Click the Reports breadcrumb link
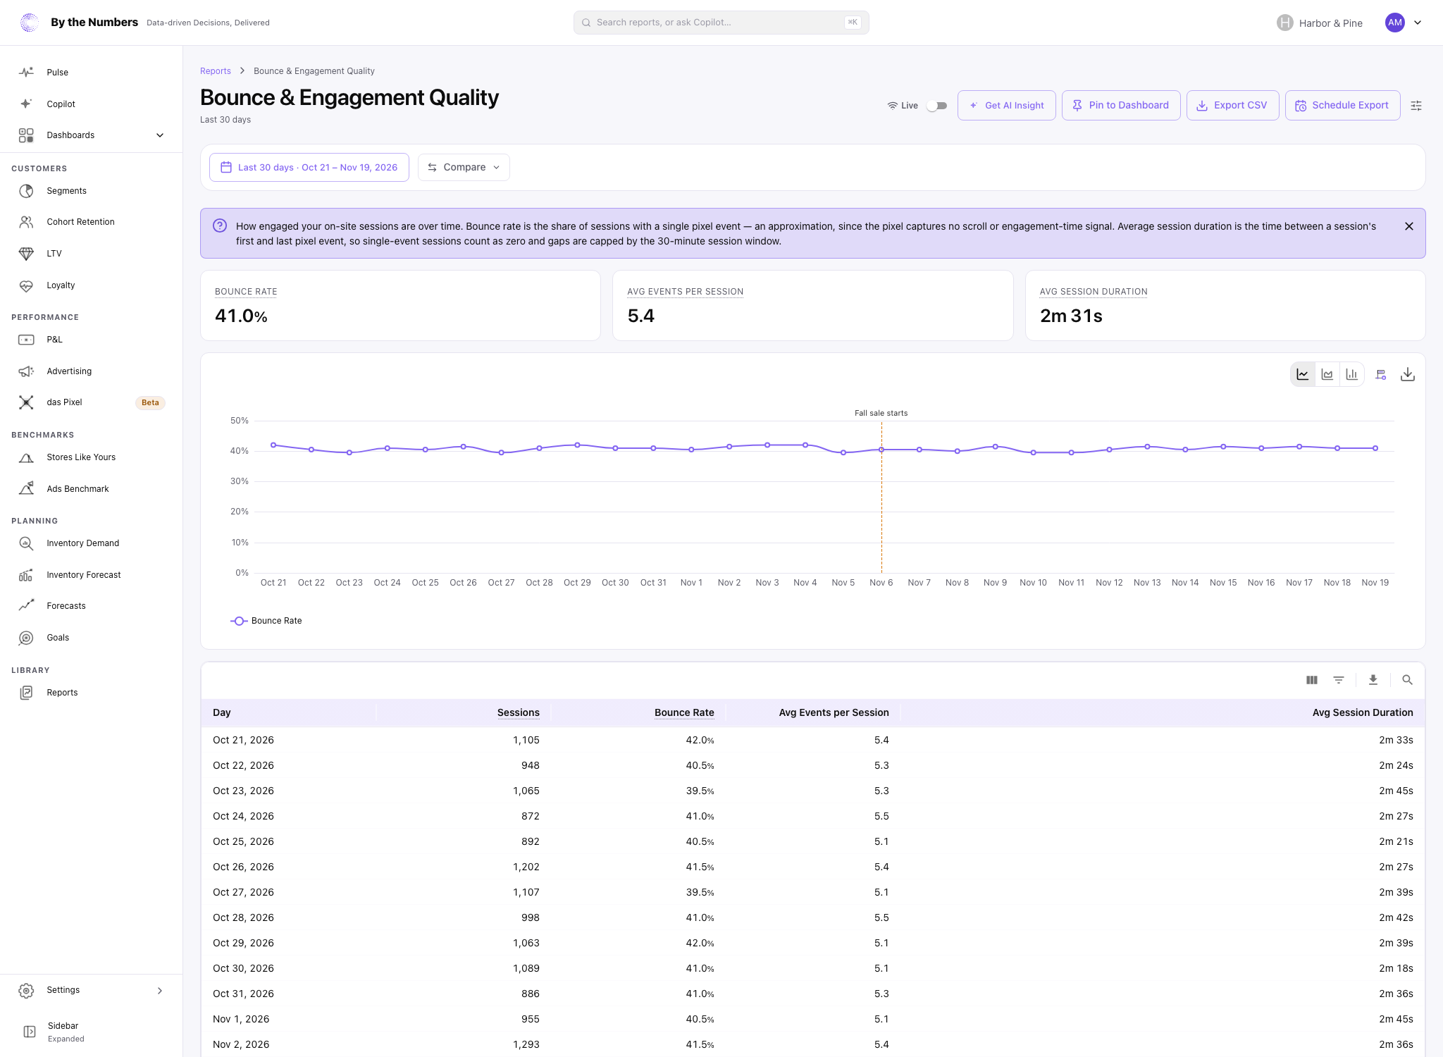 tap(216, 71)
